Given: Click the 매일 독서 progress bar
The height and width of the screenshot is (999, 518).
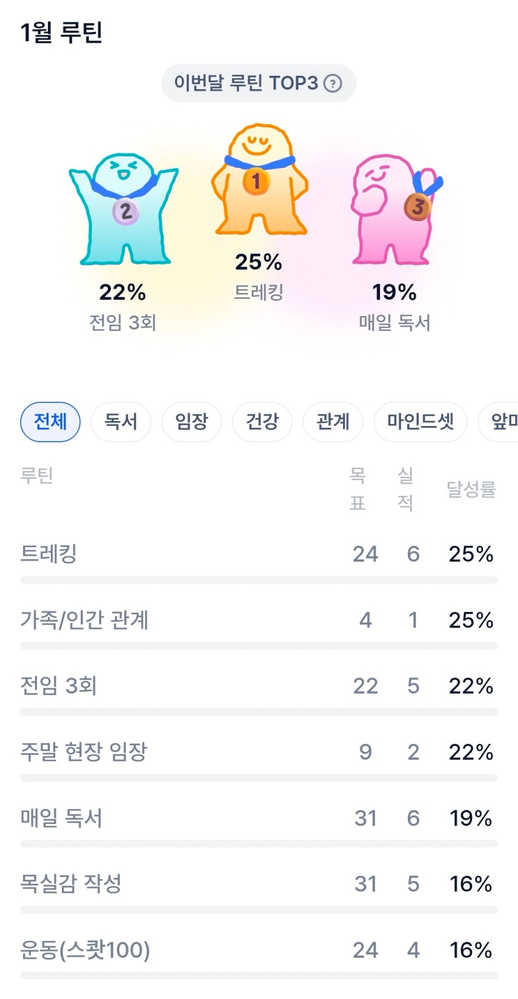Looking at the screenshot, I should 259,844.
